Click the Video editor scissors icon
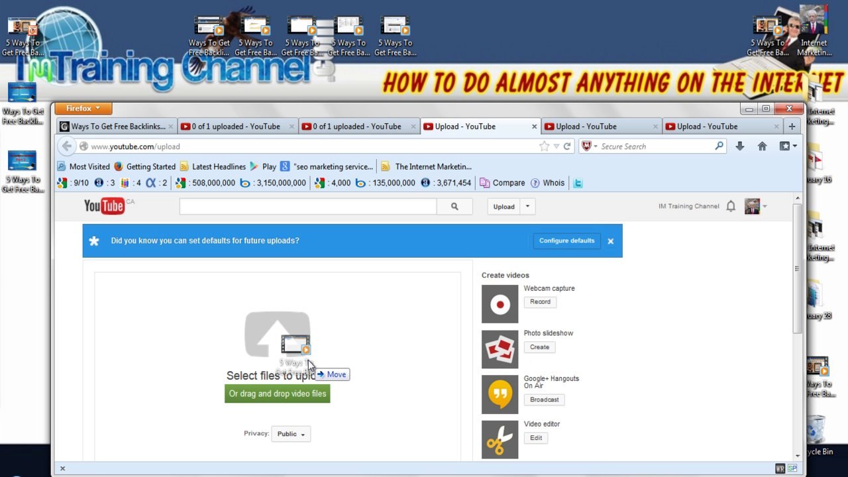 (500, 439)
